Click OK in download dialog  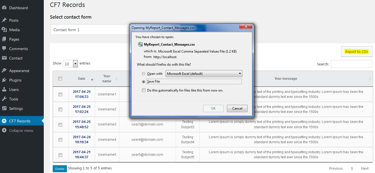tap(213, 108)
